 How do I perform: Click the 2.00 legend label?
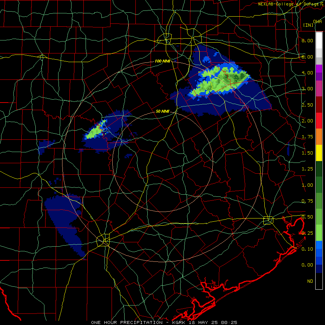[307, 121]
